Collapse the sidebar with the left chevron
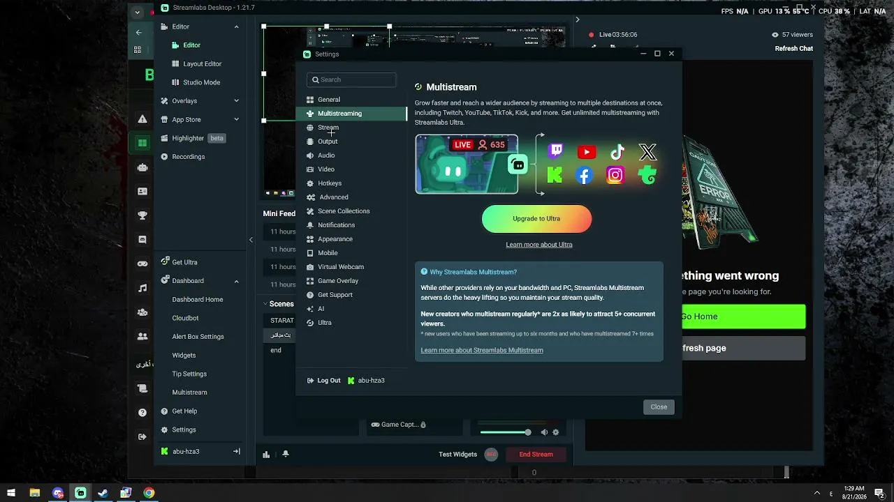 [251, 240]
